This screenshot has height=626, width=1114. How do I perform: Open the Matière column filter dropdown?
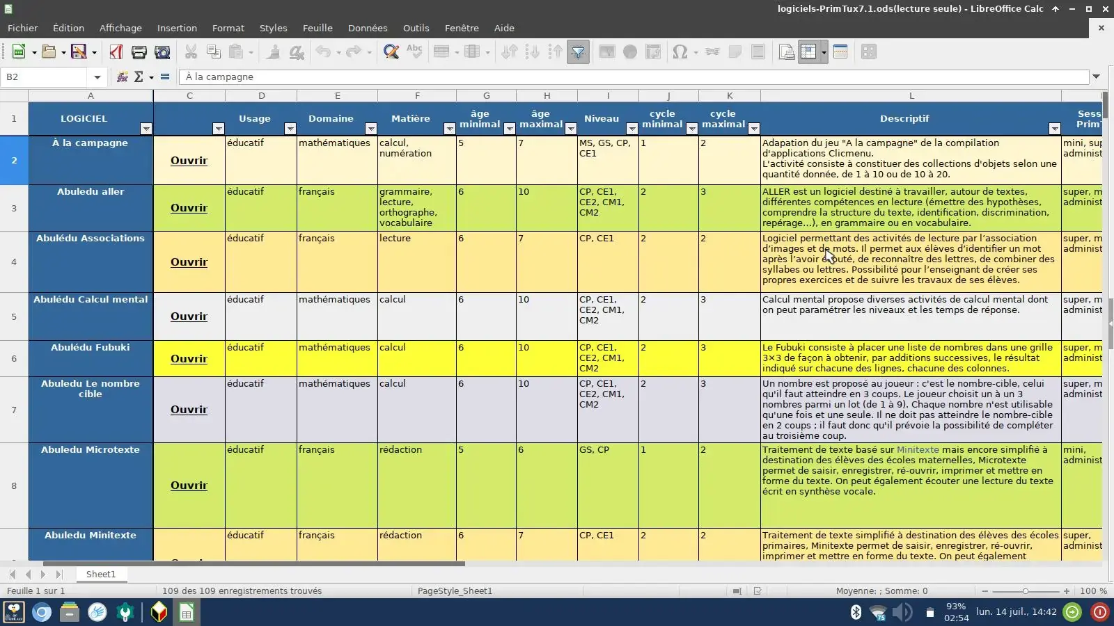(x=450, y=129)
